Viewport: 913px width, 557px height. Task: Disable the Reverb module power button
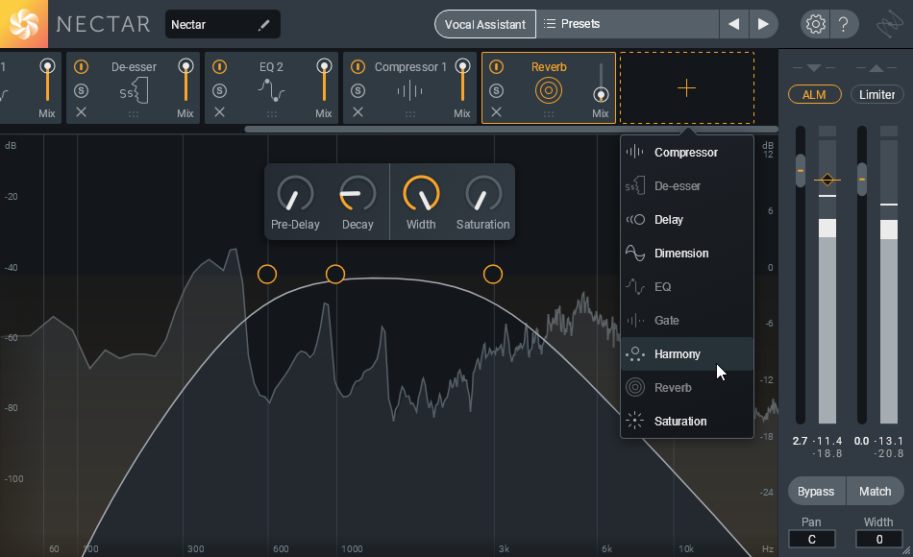pyautogui.click(x=496, y=67)
